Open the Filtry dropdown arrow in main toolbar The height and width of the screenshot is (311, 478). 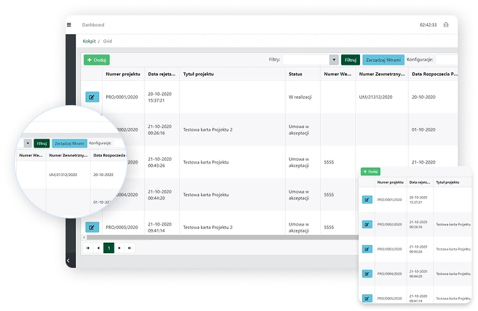tap(334, 60)
